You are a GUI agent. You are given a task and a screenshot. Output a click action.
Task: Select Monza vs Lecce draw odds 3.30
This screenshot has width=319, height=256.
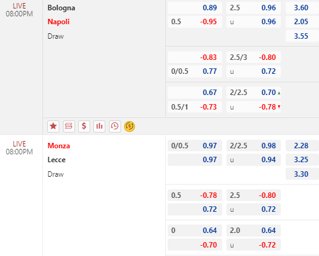click(302, 174)
